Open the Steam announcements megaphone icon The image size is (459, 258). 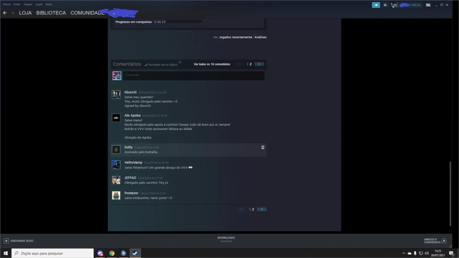click(x=376, y=5)
